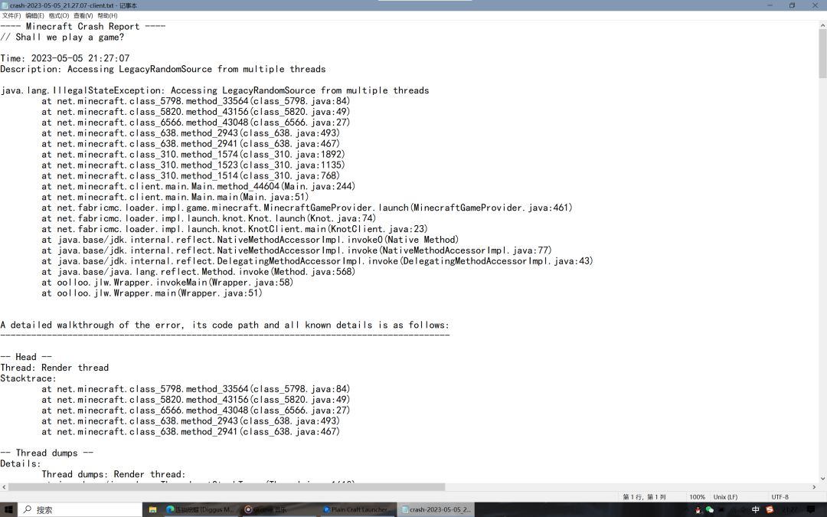The width and height of the screenshot is (827, 517).
Task: Click the UTF-8 encoding status entry
Action: click(780, 497)
